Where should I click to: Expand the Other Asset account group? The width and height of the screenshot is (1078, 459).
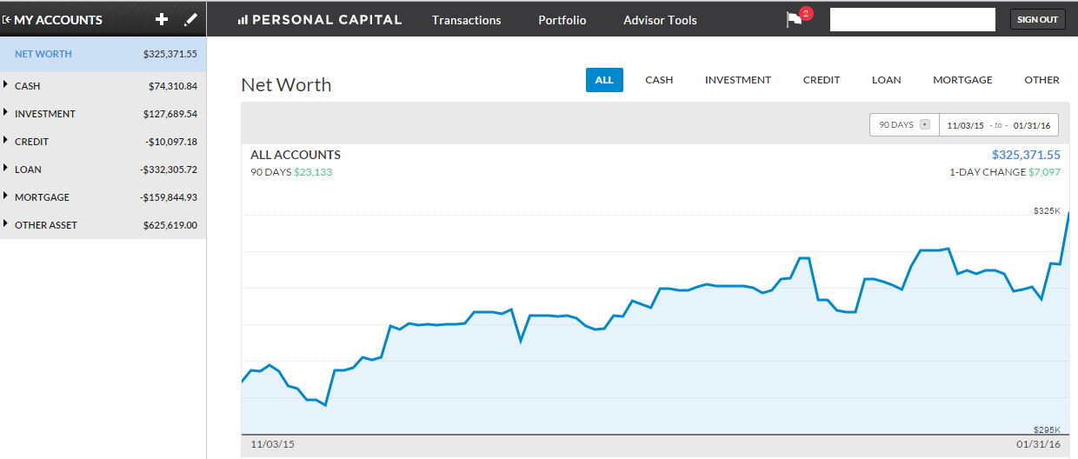[x=6, y=224]
